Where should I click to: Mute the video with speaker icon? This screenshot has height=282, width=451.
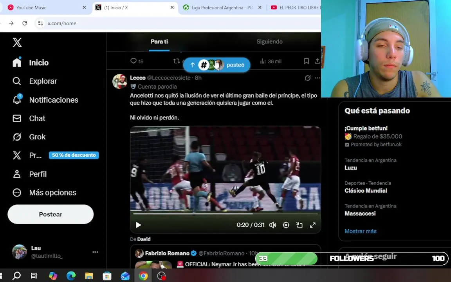[272, 225]
